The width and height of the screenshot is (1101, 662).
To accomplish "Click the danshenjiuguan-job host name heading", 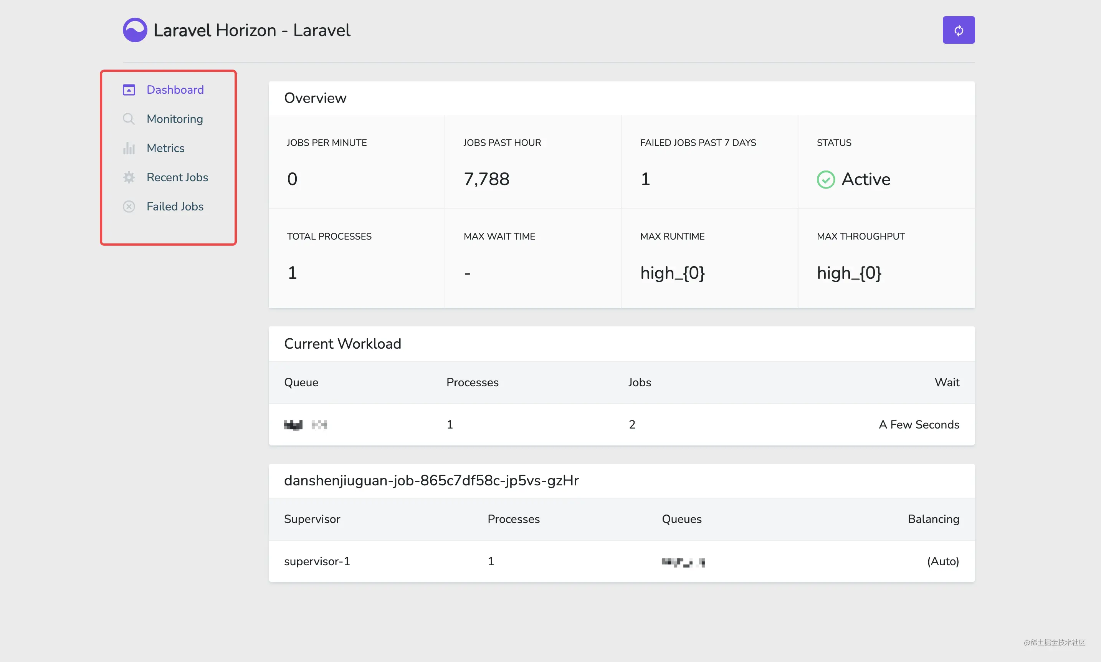I will tap(431, 480).
